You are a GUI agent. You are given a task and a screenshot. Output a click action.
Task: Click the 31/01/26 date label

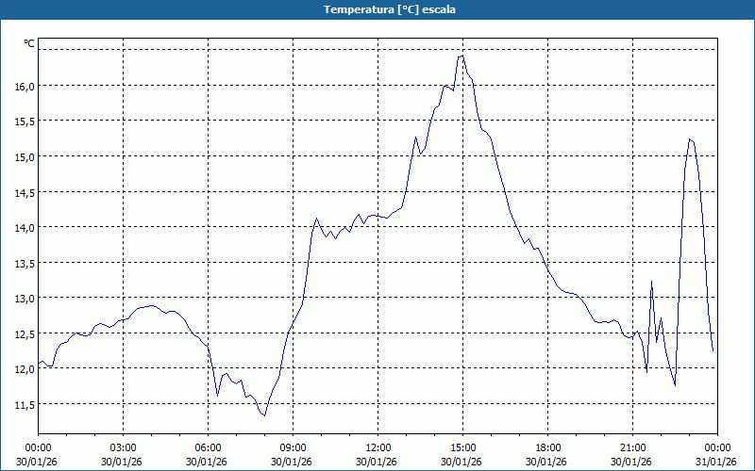[716, 462]
